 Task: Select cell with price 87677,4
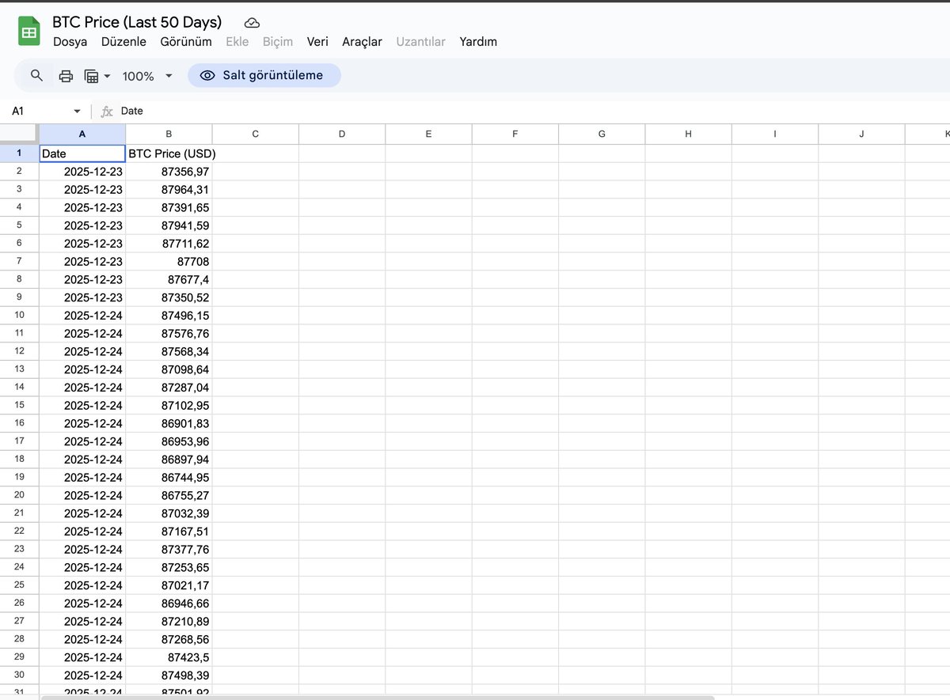(x=169, y=279)
